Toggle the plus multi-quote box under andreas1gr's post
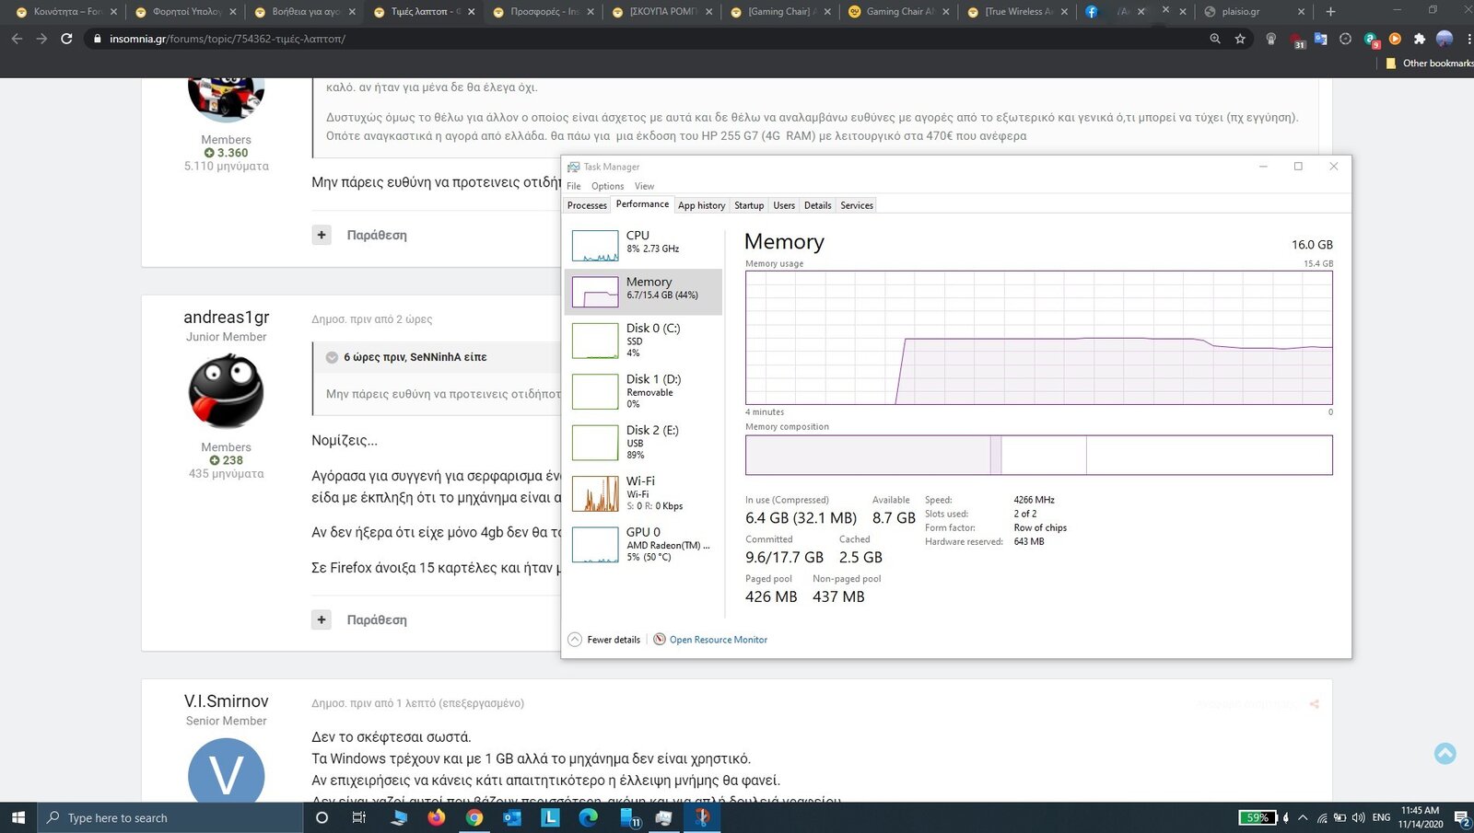This screenshot has height=833, width=1474. pos(322,619)
